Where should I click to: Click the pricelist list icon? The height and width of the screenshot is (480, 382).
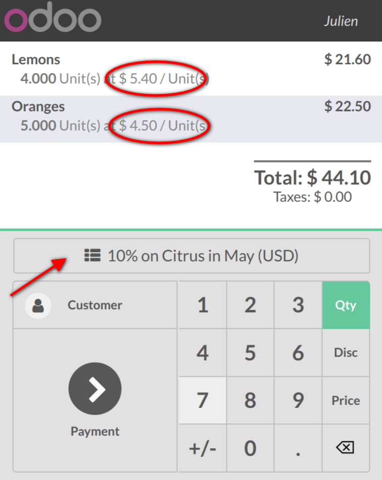[92, 256]
